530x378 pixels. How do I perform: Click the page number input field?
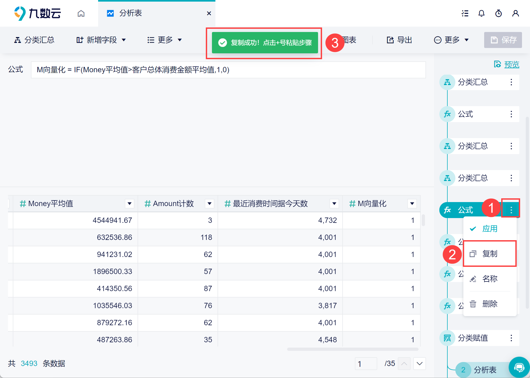coord(366,364)
